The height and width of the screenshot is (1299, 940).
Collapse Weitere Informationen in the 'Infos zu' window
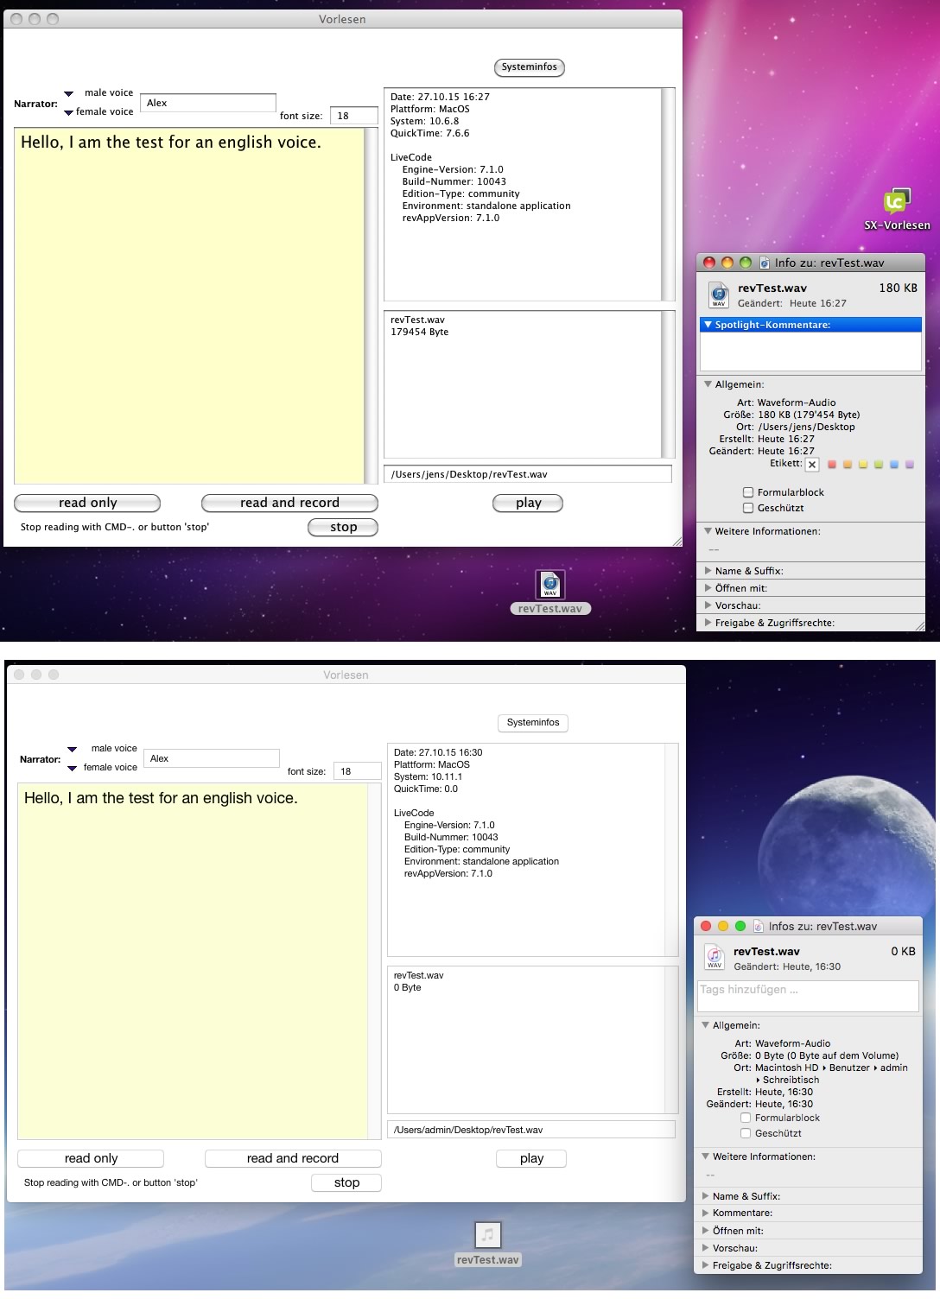[706, 1156]
